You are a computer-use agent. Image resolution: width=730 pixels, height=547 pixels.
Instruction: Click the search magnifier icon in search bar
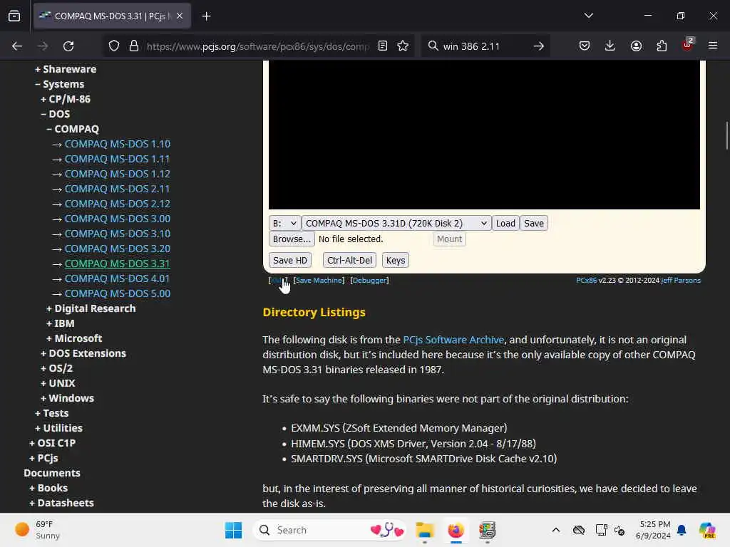click(x=433, y=46)
